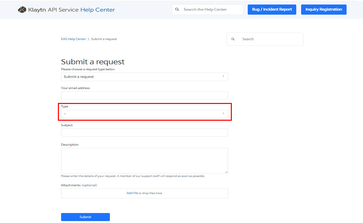Viewport: 363px width, 223px height.
Task: Click the Type dropdown arrow
Action: pyautogui.click(x=223, y=113)
